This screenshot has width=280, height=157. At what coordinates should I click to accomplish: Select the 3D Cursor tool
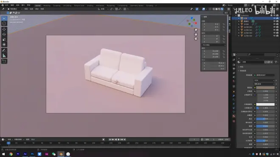[x=4, y=23]
